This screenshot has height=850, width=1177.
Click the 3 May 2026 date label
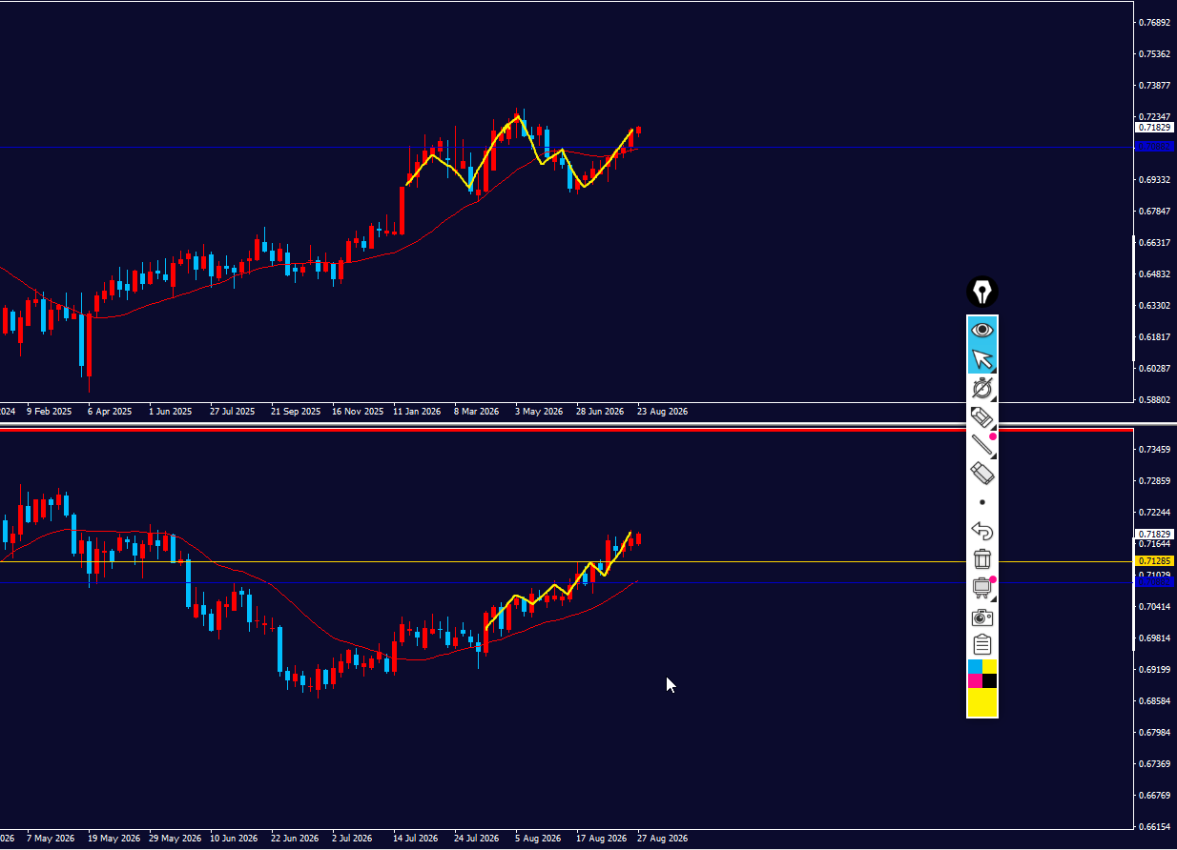point(539,412)
